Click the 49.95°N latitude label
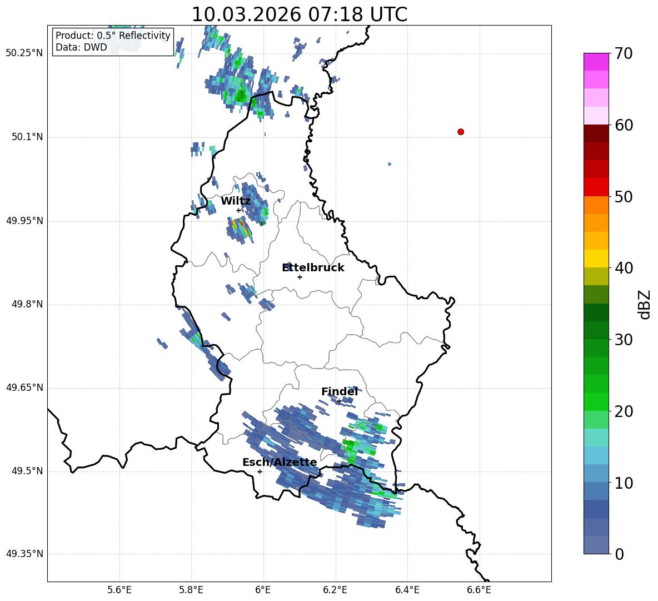Screen dimensions: 658x601 [x=24, y=221]
